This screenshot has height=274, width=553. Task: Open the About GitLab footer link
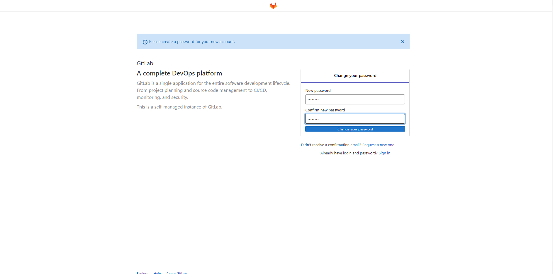pyautogui.click(x=177, y=273)
